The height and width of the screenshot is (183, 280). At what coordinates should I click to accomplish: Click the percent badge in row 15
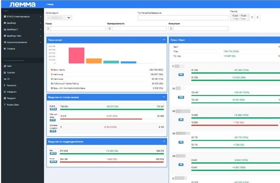tap(181, 119)
